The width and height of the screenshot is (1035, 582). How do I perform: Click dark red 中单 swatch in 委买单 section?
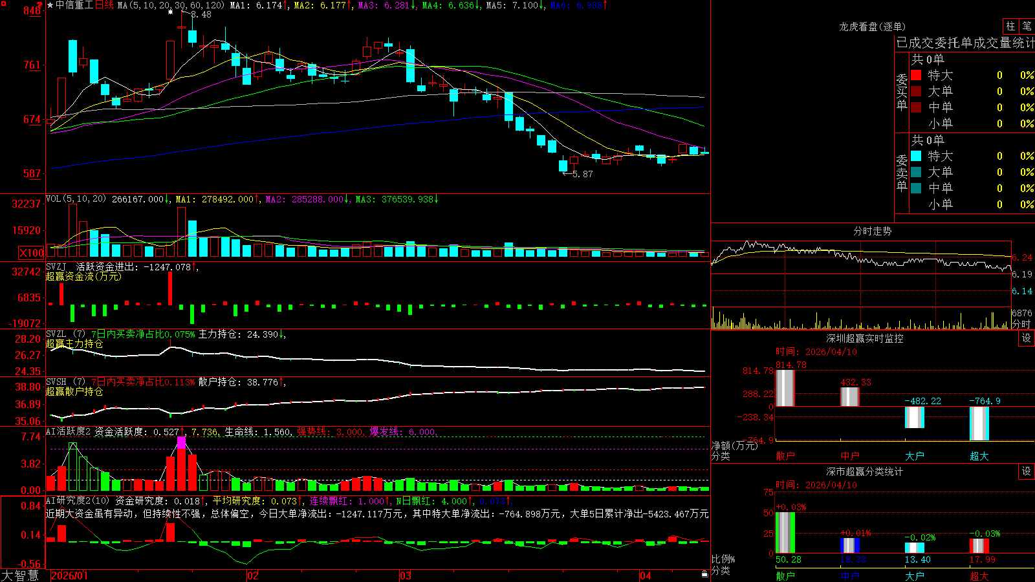tap(916, 107)
